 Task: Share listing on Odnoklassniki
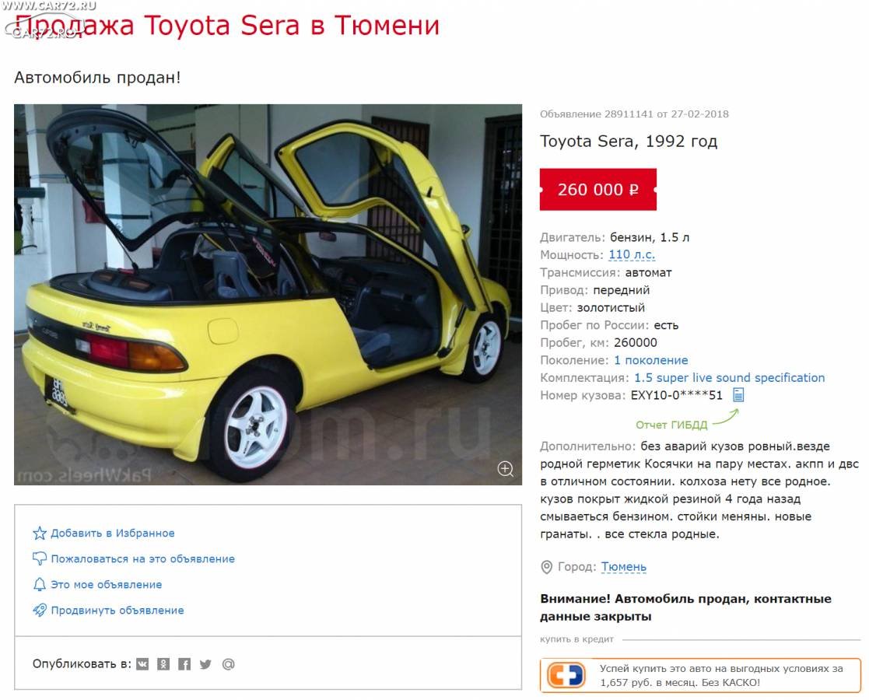pyautogui.click(x=163, y=664)
